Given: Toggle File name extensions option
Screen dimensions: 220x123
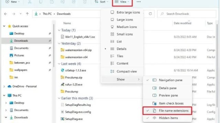Looking at the screenshot, I should 167,111.
